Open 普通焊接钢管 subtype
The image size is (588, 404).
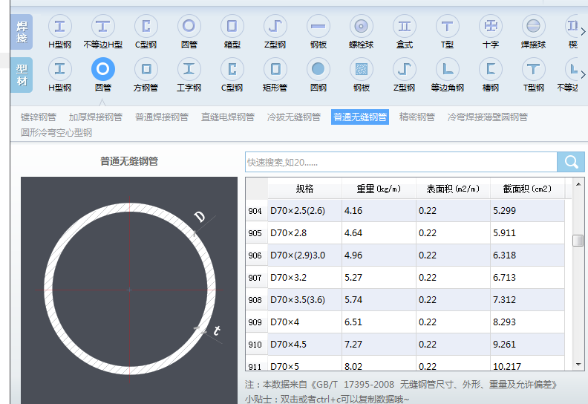pos(162,117)
